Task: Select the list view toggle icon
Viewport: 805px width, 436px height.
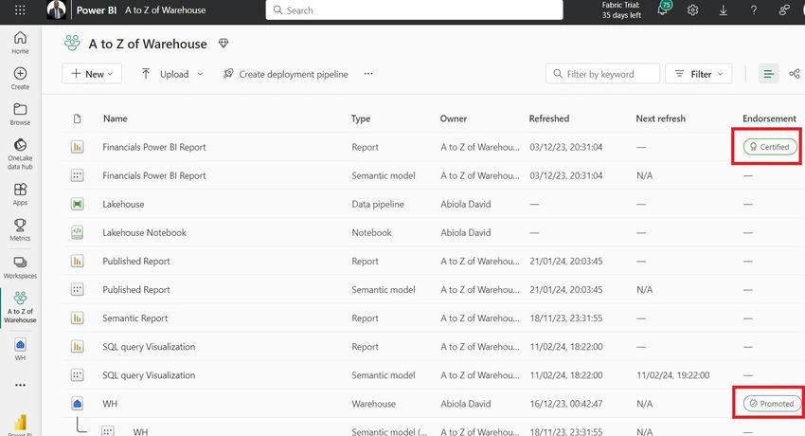Action: 769,74
